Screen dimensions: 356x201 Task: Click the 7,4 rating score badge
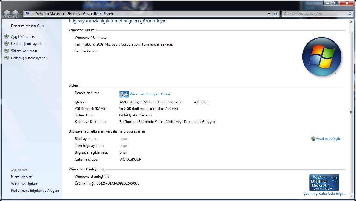click(x=124, y=94)
